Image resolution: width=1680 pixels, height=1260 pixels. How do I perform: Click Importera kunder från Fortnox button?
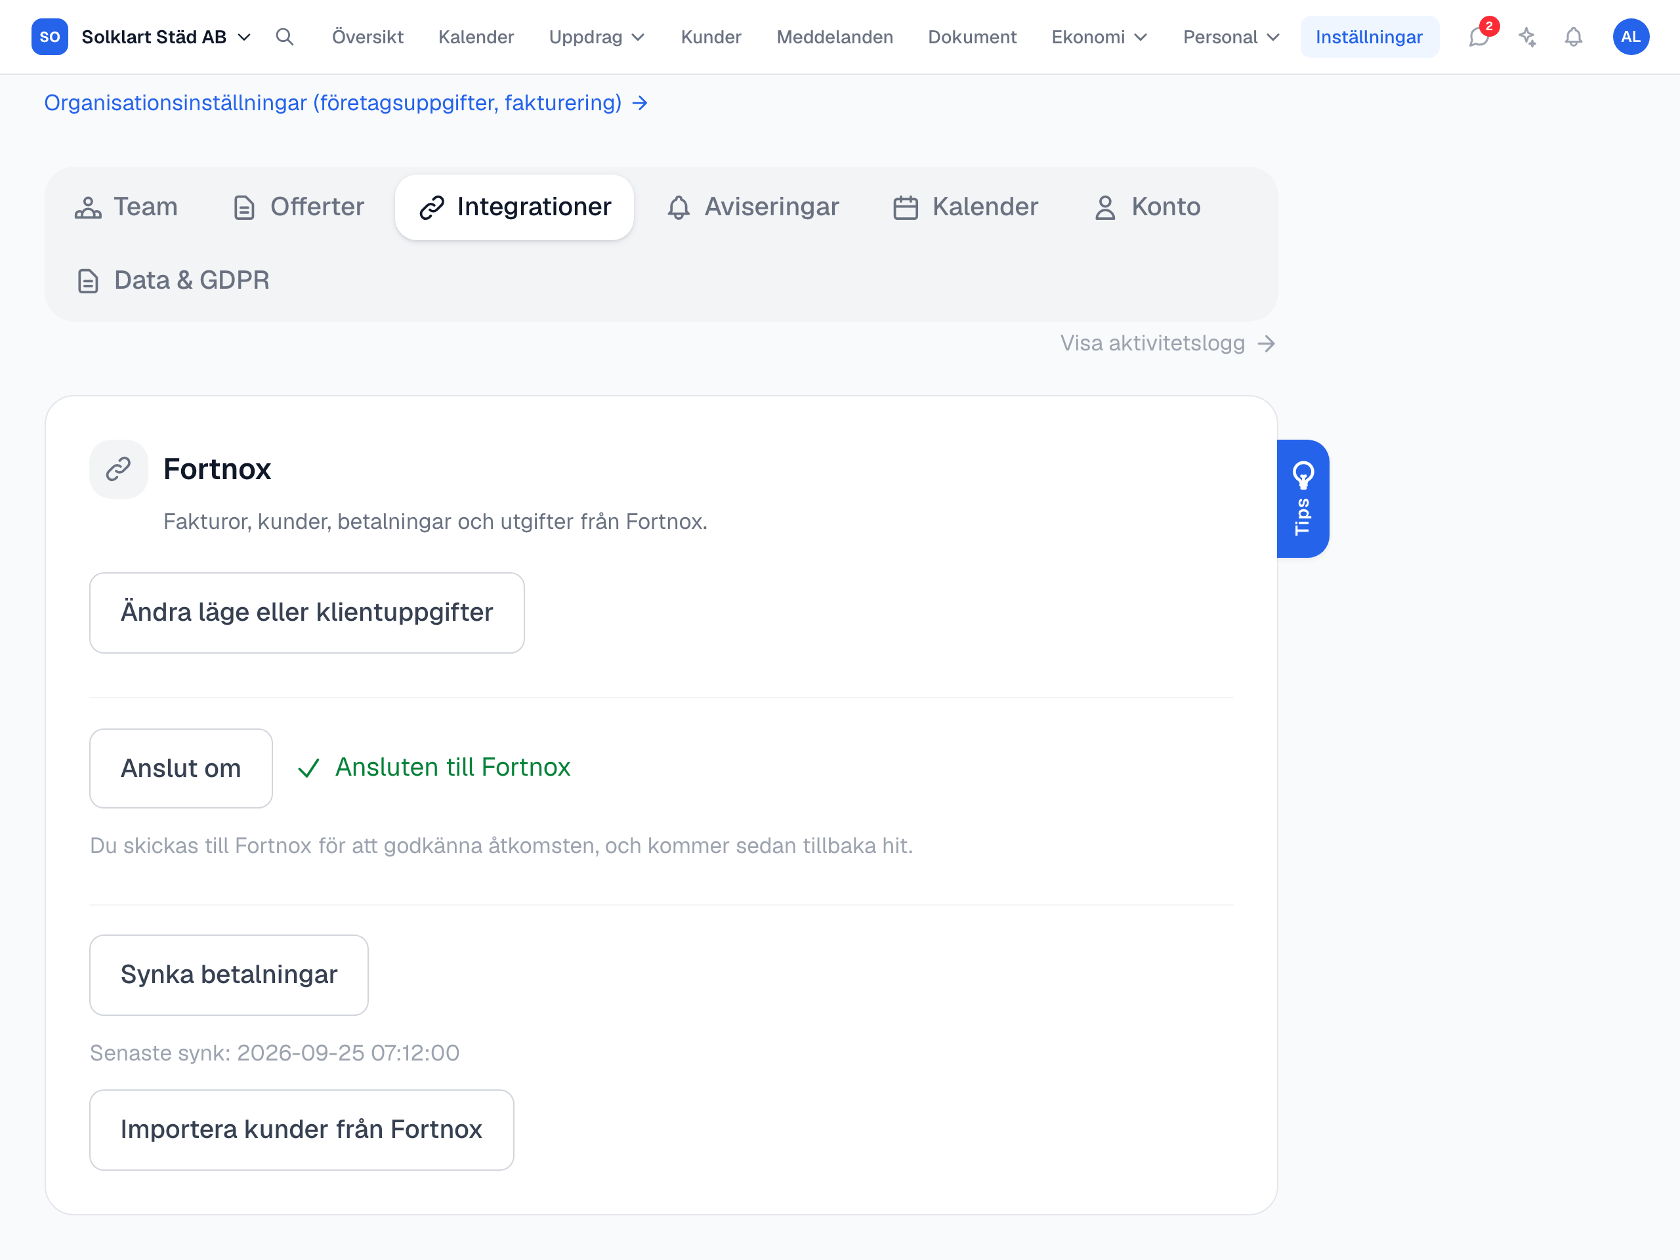pyautogui.click(x=301, y=1129)
